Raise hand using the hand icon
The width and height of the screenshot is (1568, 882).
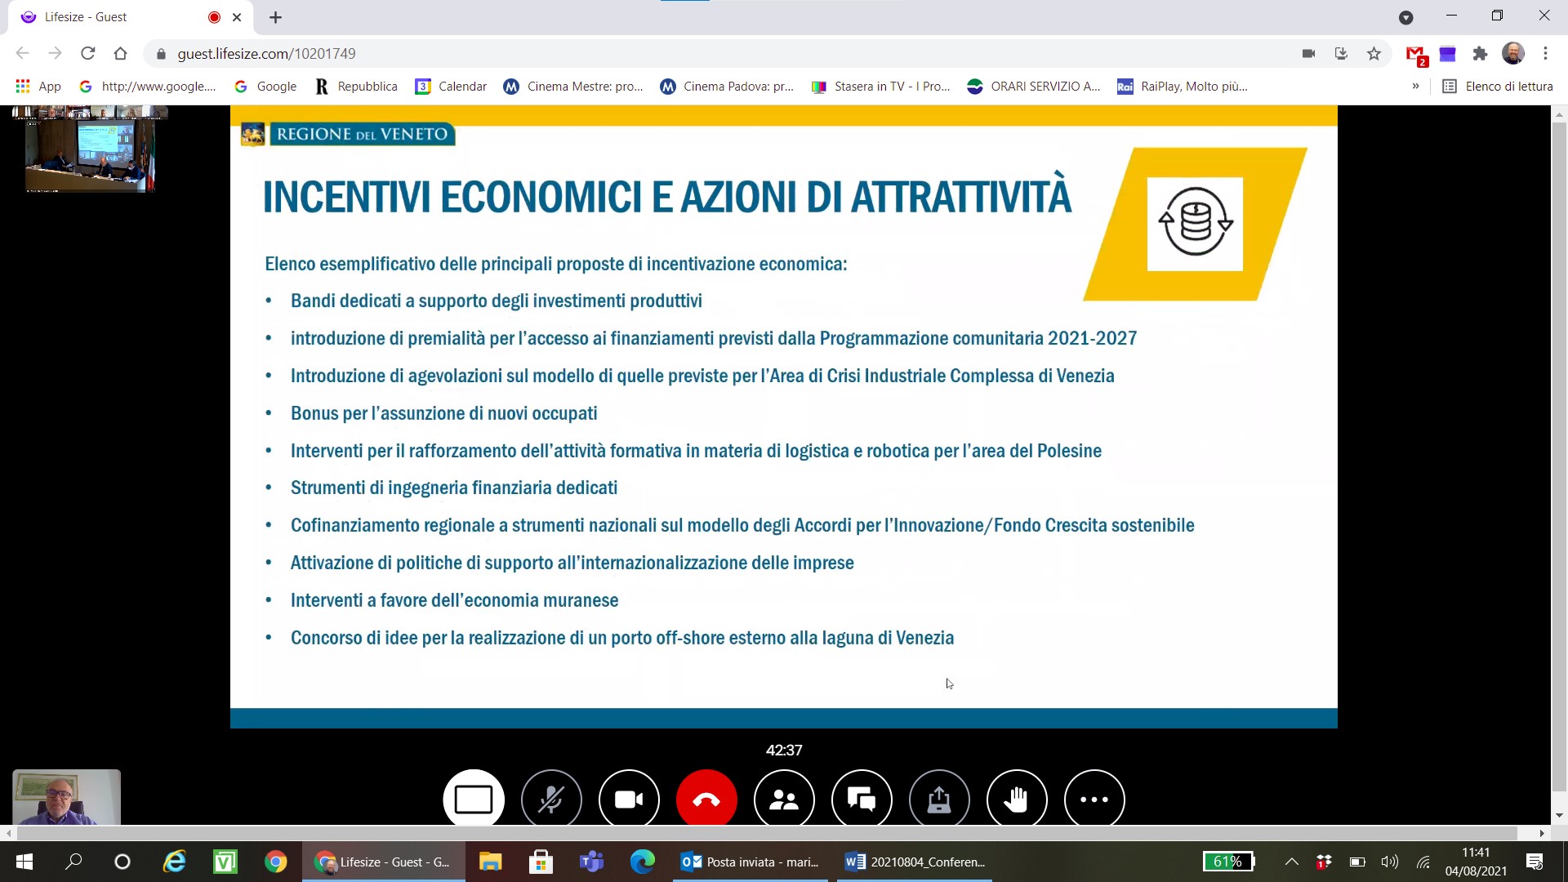pyautogui.click(x=1017, y=800)
